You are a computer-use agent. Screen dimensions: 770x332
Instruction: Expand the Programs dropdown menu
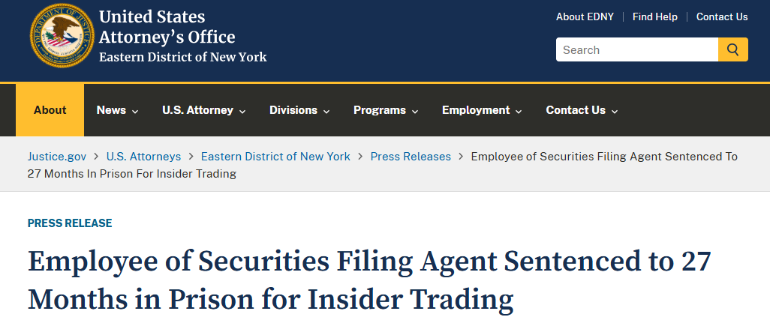pos(386,110)
